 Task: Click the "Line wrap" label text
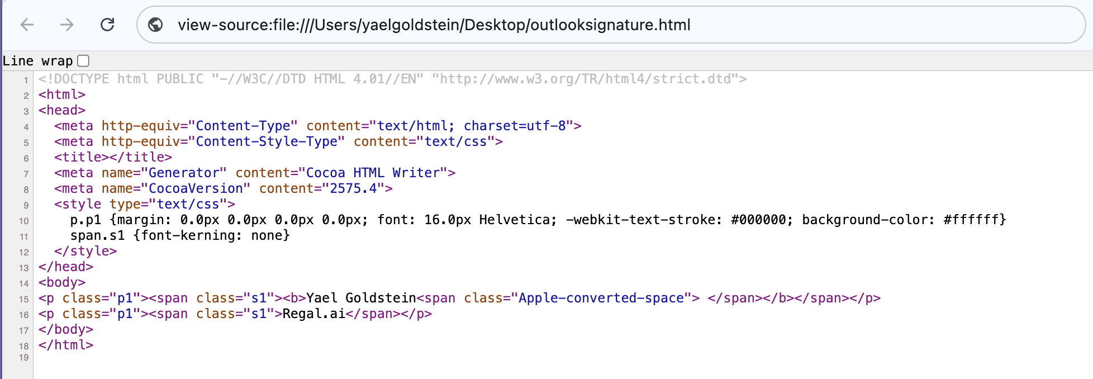coord(37,60)
